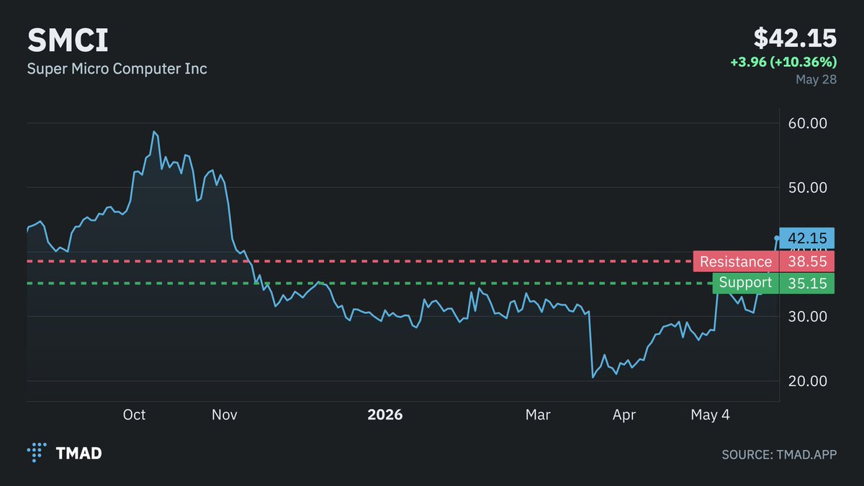Click the red Resistance label
This screenshot has height=486, width=864.
736,261
